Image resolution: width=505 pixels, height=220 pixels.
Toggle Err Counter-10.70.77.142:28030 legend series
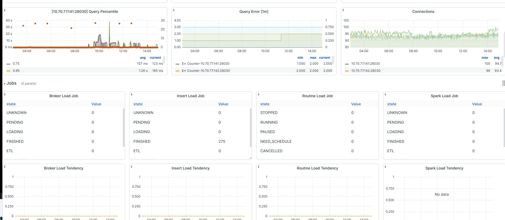click(x=206, y=71)
